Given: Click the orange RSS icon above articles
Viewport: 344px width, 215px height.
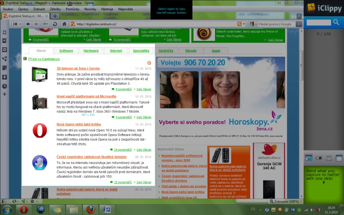Looking at the screenshot, I should click(x=149, y=63).
